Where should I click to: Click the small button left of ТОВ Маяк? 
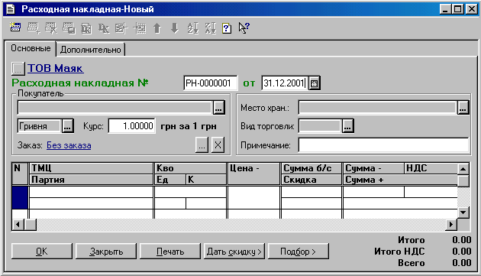(x=18, y=68)
